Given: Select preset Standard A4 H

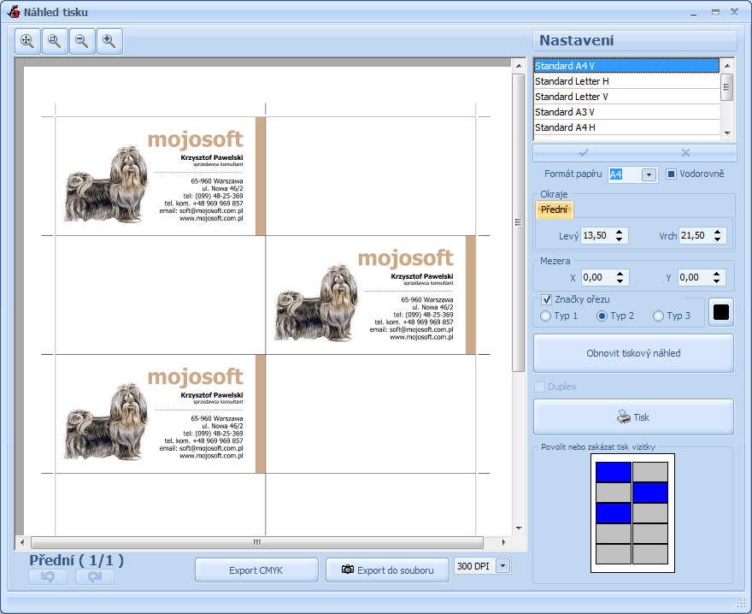Looking at the screenshot, I should tap(626, 127).
